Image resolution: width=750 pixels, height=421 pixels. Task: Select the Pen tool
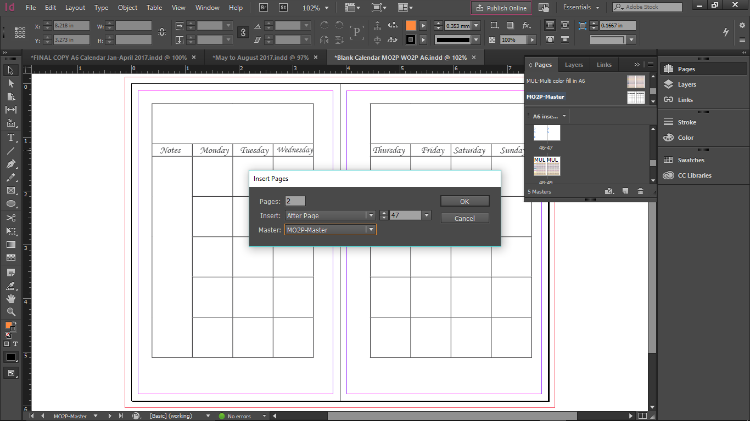coord(10,164)
